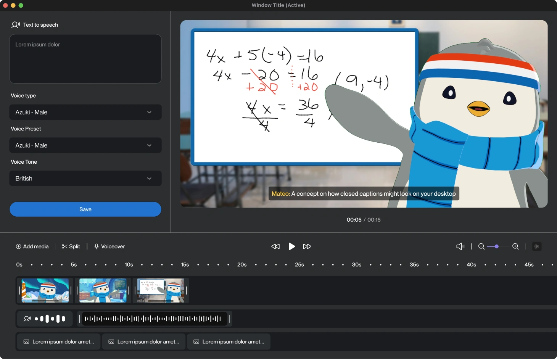Image resolution: width=557 pixels, height=359 pixels.
Task: Select the second Lorem ipsum caption clip
Action: [143, 342]
